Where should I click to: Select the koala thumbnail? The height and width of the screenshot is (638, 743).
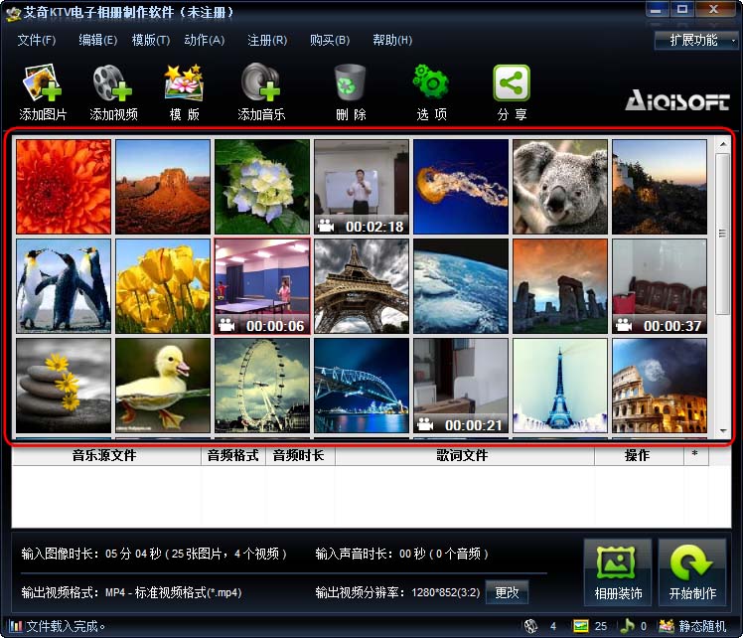pyautogui.click(x=559, y=187)
